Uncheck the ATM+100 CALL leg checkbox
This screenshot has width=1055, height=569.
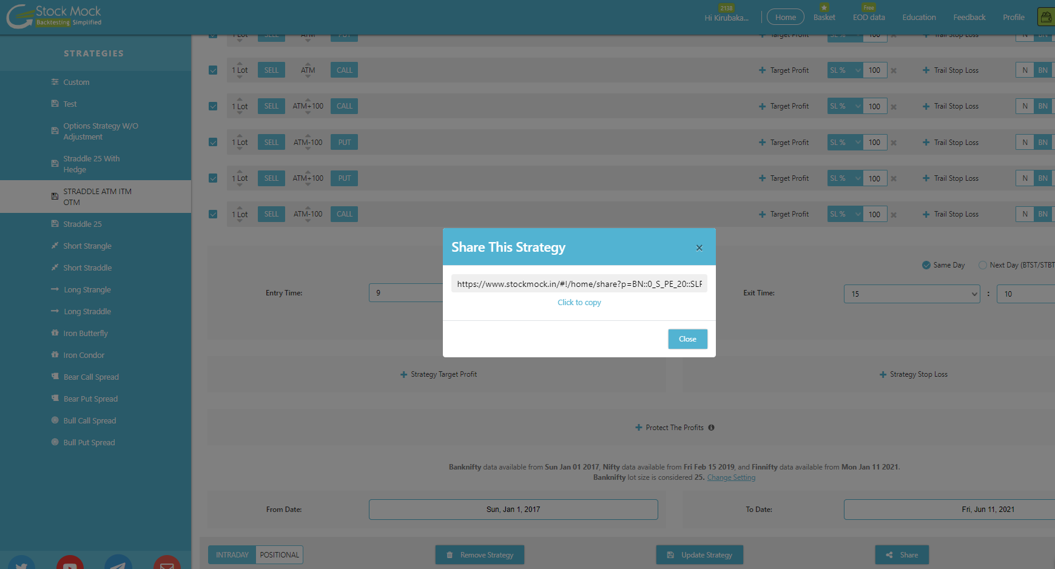tap(213, 106)
